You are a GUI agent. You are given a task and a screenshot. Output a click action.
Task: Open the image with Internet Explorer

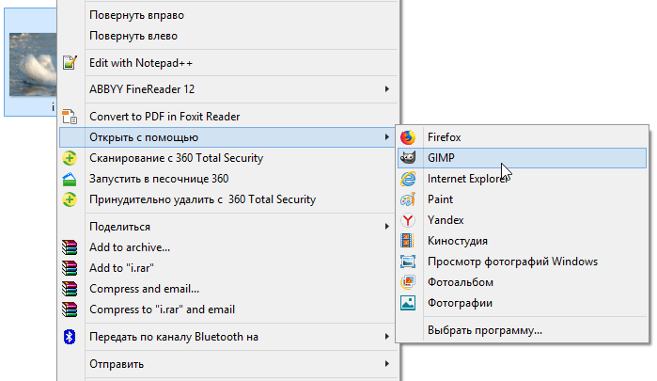(522, 179)
